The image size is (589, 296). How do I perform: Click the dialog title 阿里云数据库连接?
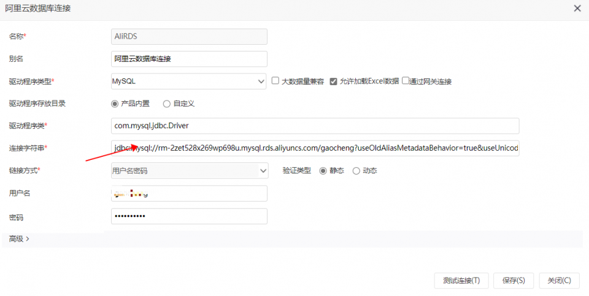(x=38, y=8)
